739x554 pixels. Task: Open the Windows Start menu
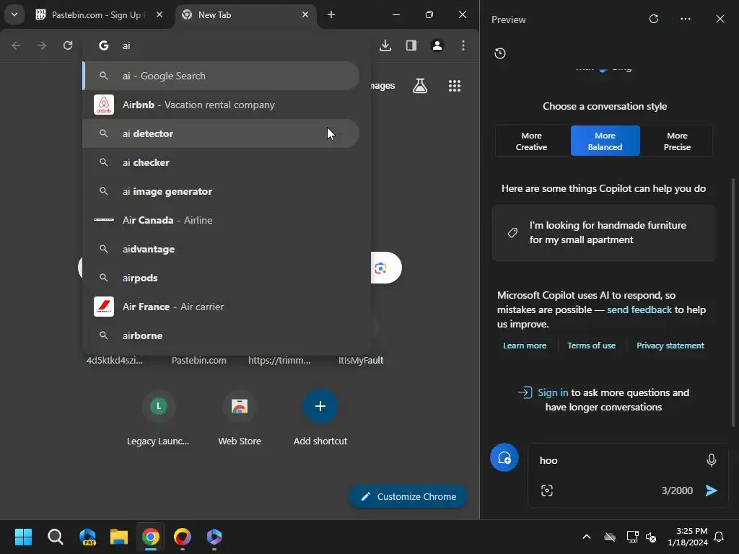(x=23, y=537)
